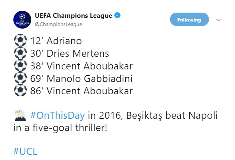Open the #UCL hashtag
Screen dimensions: 235x160
tap(25, 151)
